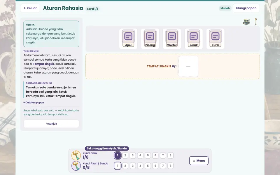Select level 3 in Kunci Ayah / Bunda row
Image resolution: width=280 pixels, height=175 pixels.
(x=133, y=166)
